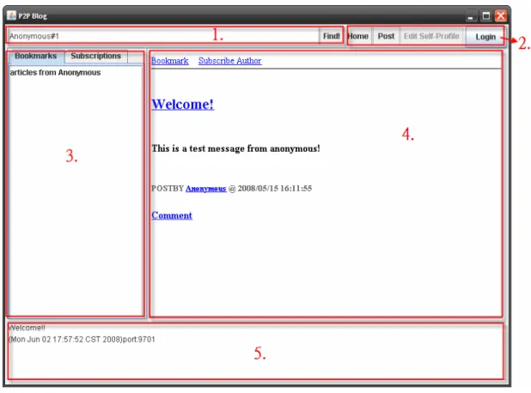Click the 'Welcome!!' status log line
The image size is (531, 393).
pos(27,328)
